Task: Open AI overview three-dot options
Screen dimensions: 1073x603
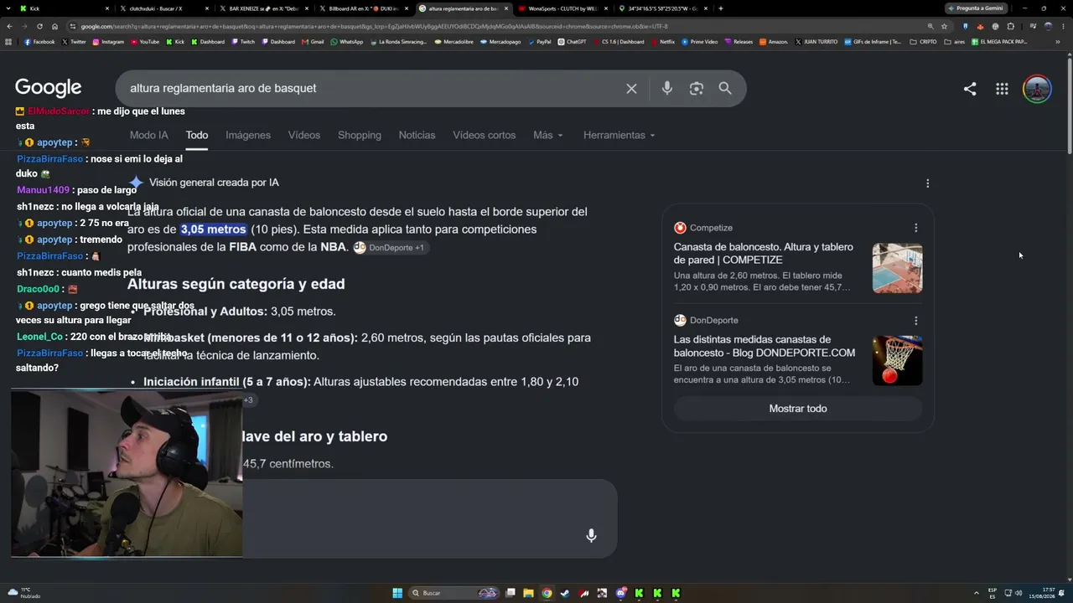Action: coord(927,183)
